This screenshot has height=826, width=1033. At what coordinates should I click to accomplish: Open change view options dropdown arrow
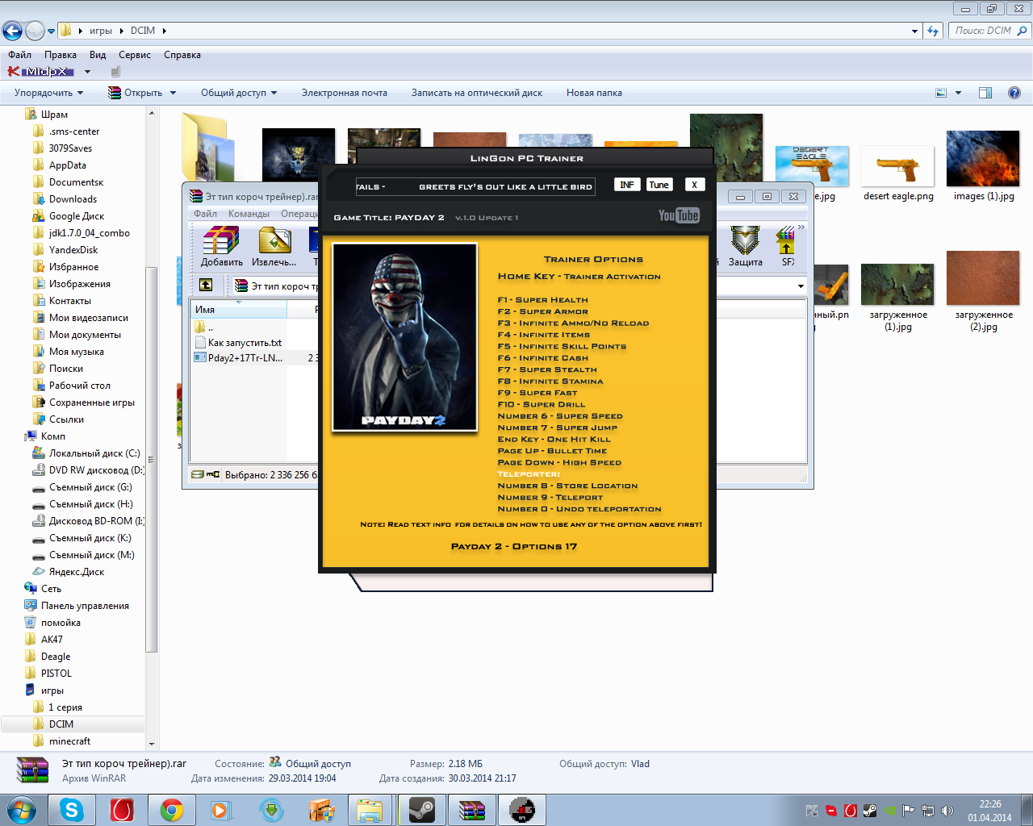point(959,93)
